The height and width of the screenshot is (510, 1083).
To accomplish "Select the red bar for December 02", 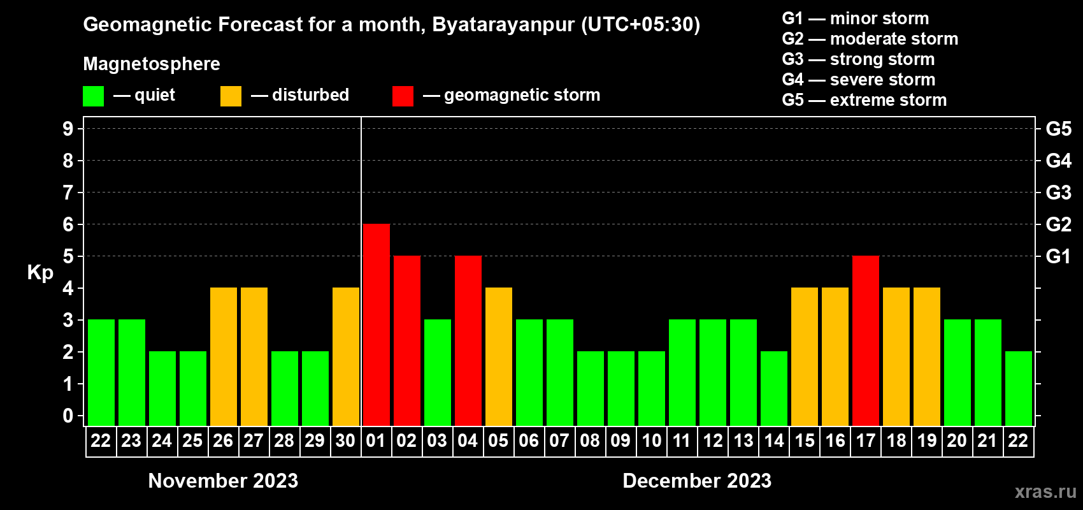I will (x=407, y=341).
